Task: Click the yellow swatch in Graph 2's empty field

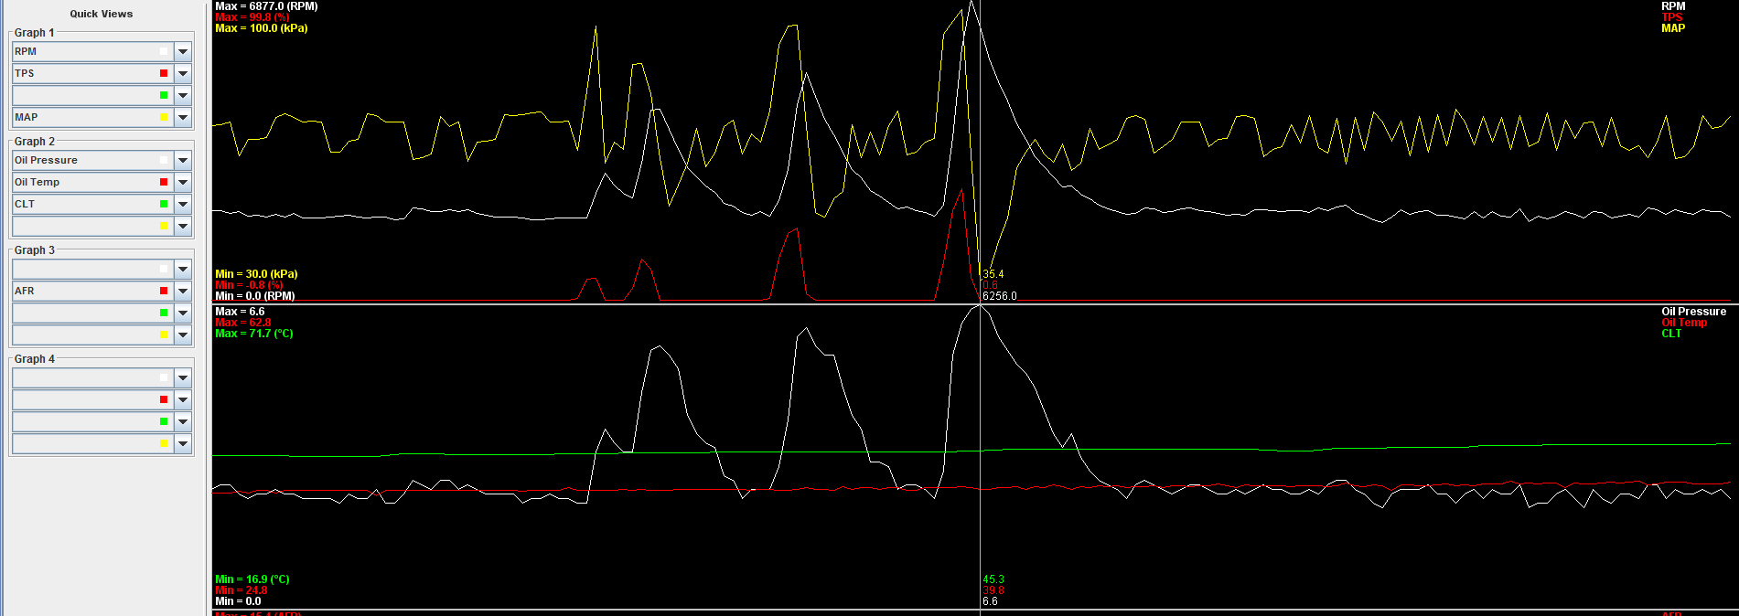Action: click(164, 227)
